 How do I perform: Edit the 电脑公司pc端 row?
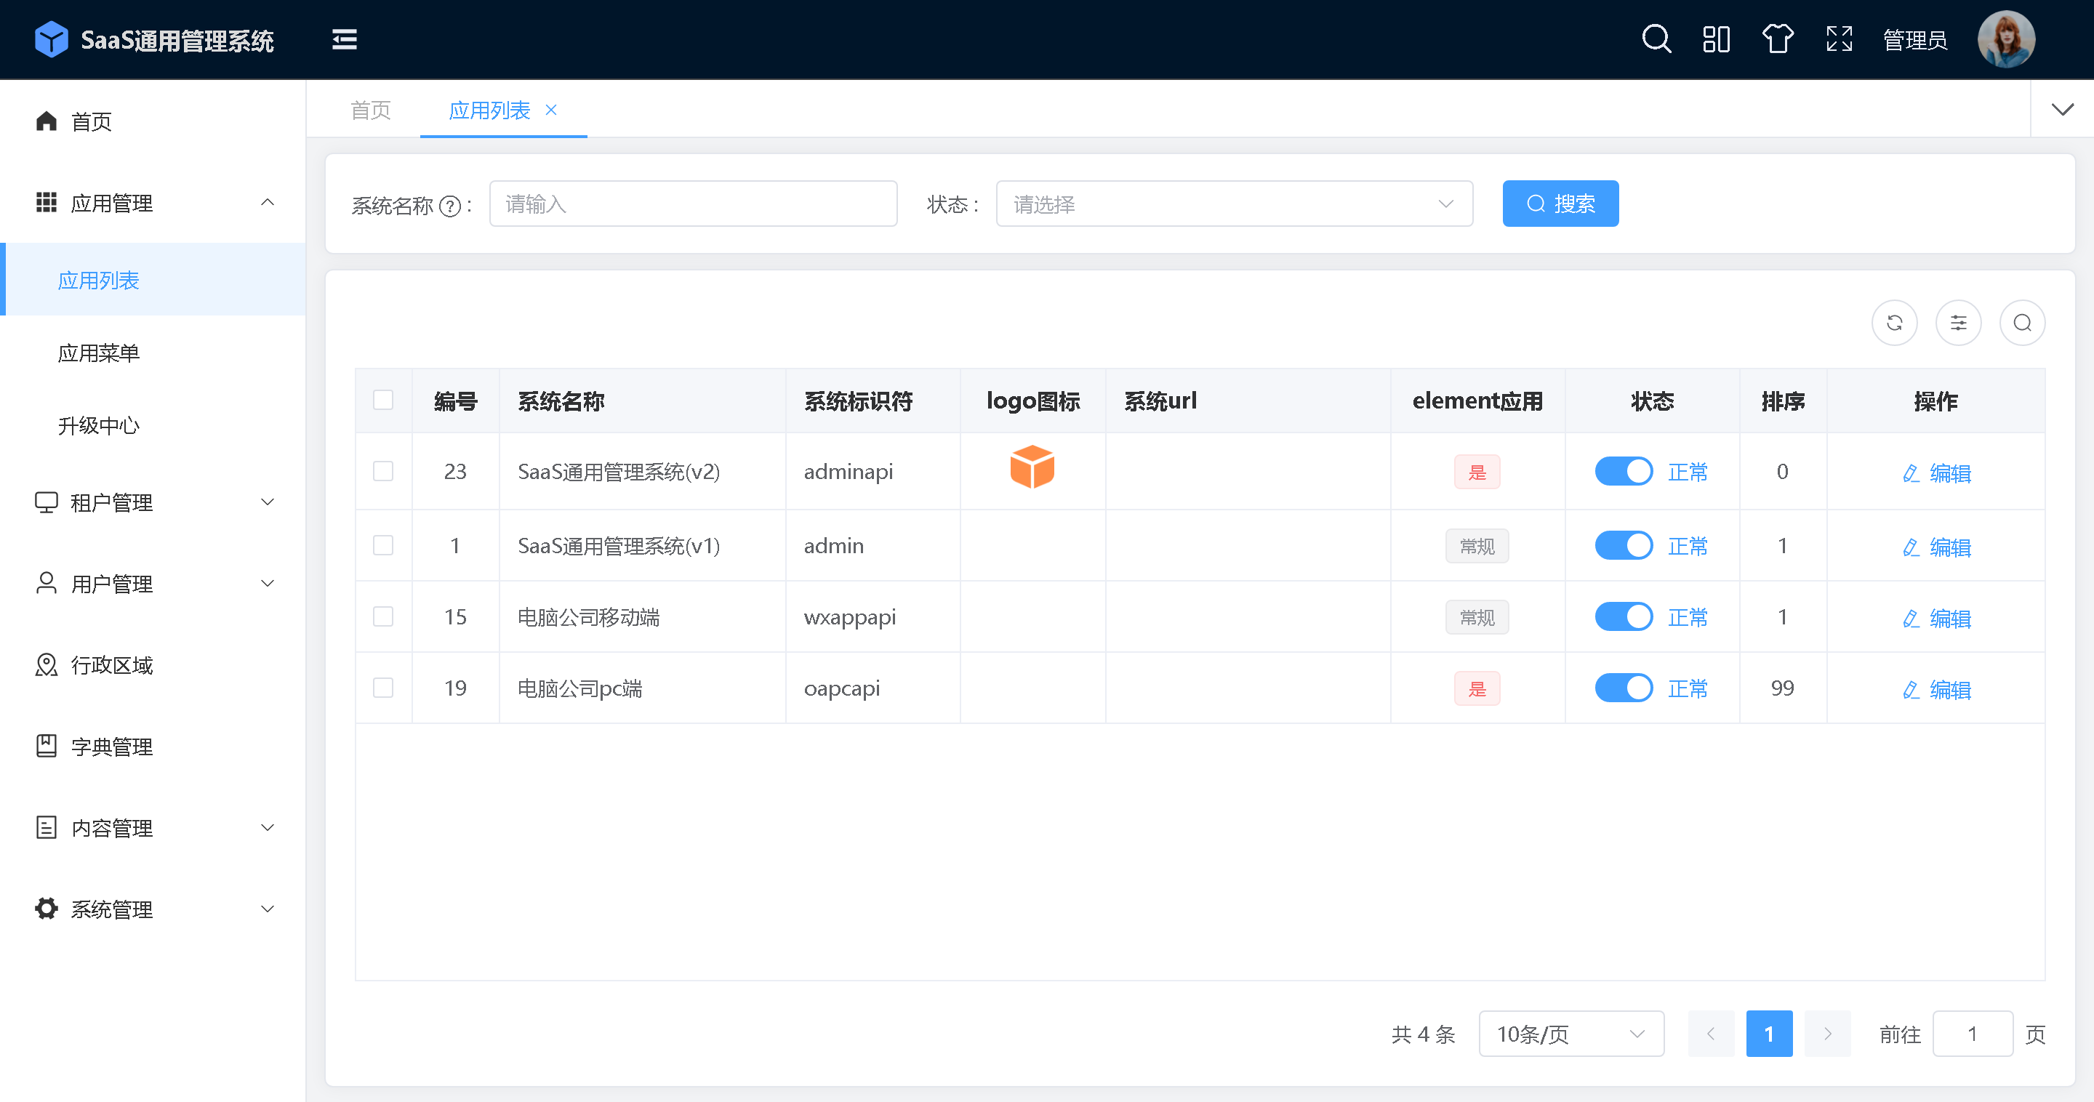[1936, 690]
